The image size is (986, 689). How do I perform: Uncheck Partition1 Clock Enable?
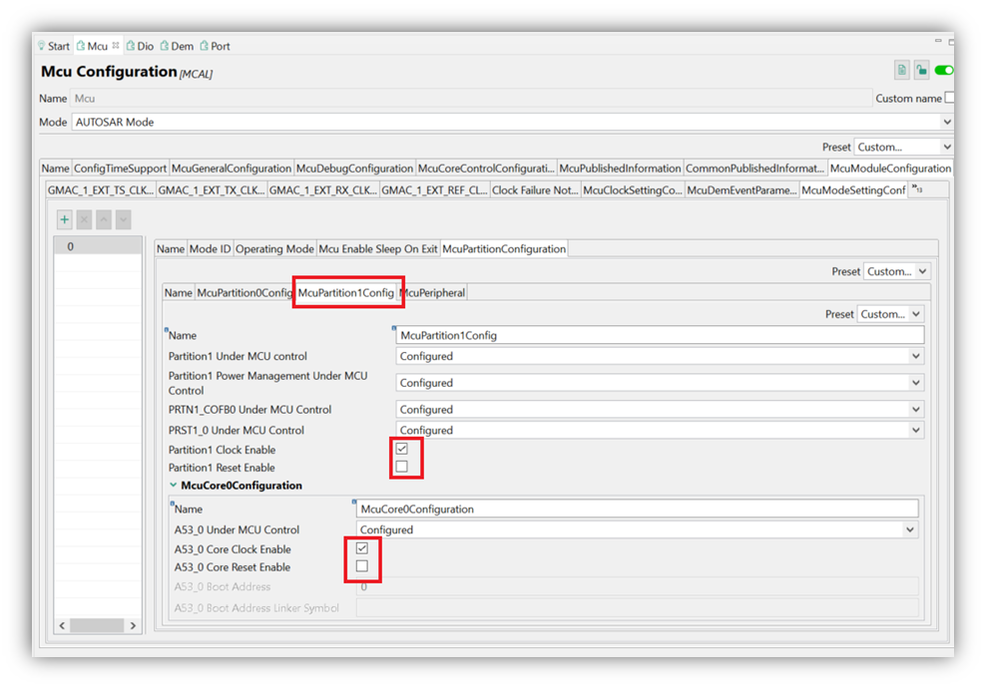(402, 449)
